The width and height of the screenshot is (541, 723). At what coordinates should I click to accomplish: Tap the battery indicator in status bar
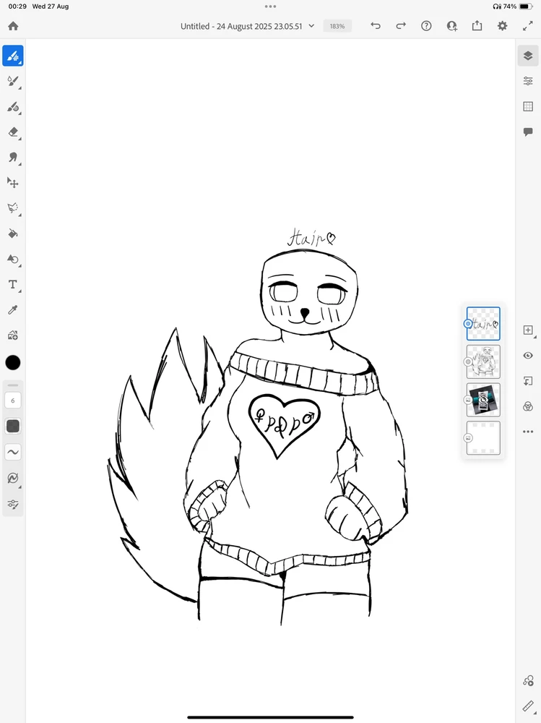tap(527, 7)
